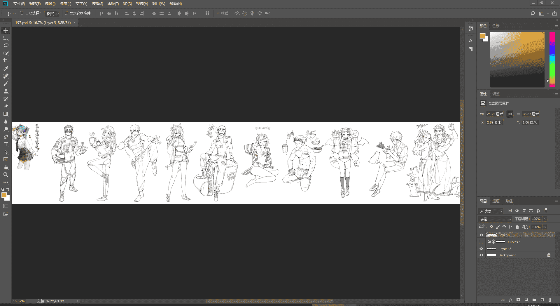Open the Filter menu

pyautogui.click(x=113, y=4)
